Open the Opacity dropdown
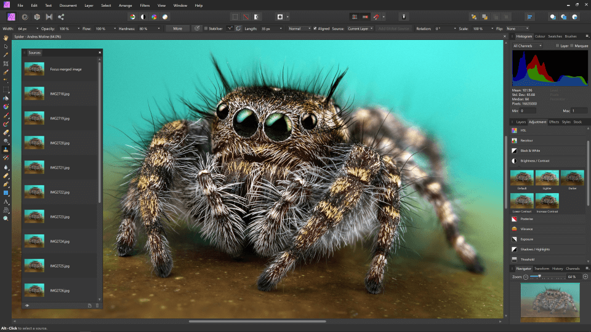Screen dimensions: 591x332 [78, 29]
